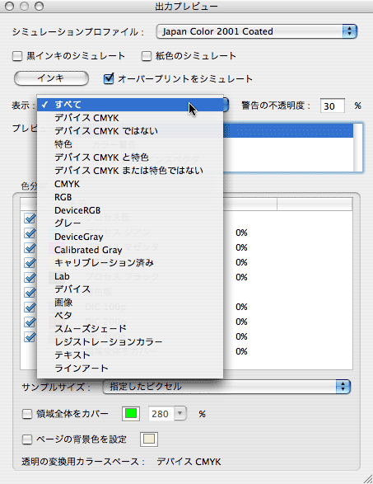This screenshot has width=373, height=484.
Task: Choose キャリブレーション済み option
Action: pyautogui.click(x=130, y=263)
